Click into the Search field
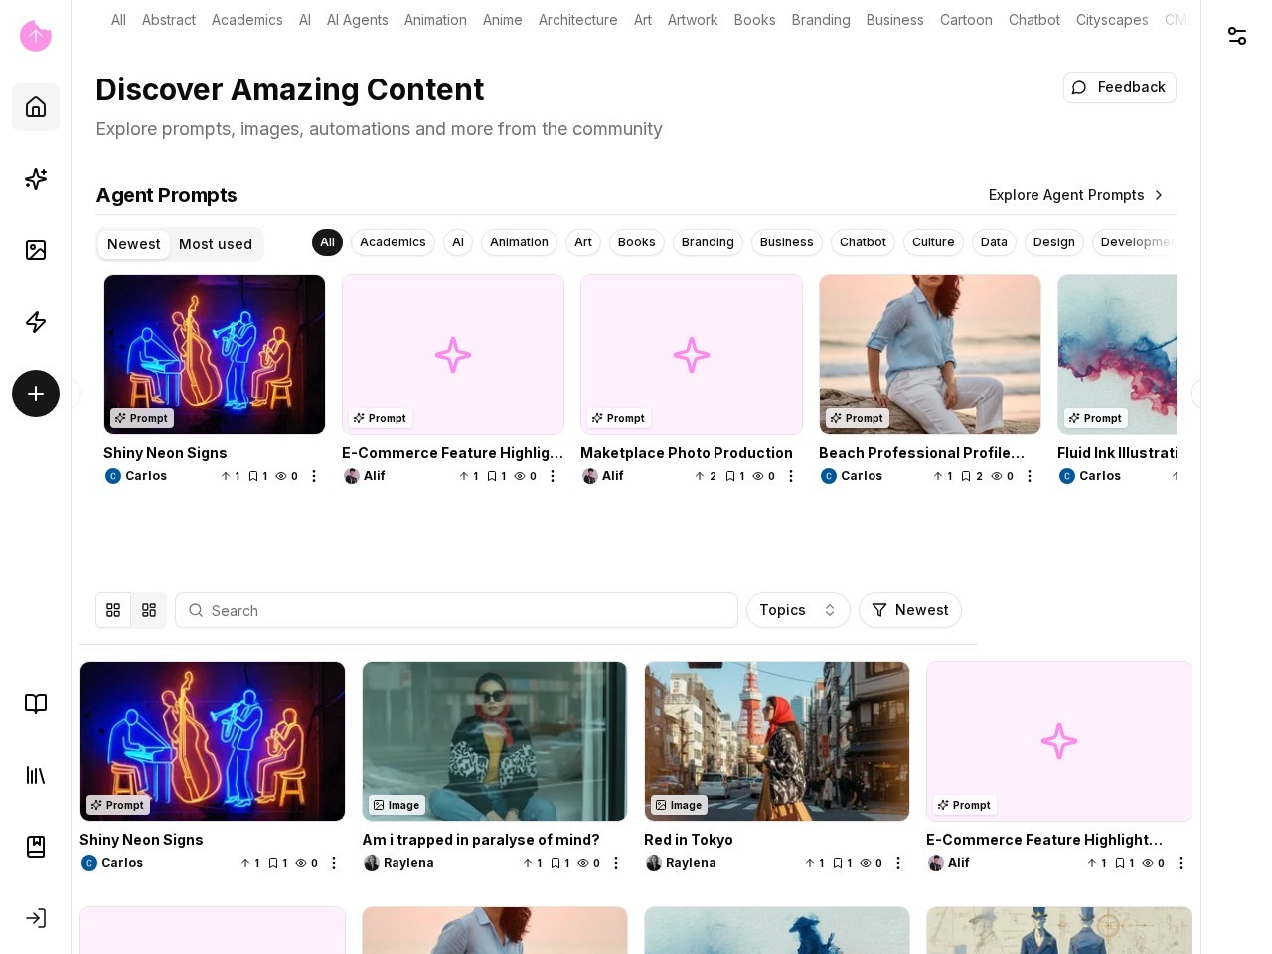This screenshot has height=954, width=1272. pyautogui.click(x=457, y=610)
